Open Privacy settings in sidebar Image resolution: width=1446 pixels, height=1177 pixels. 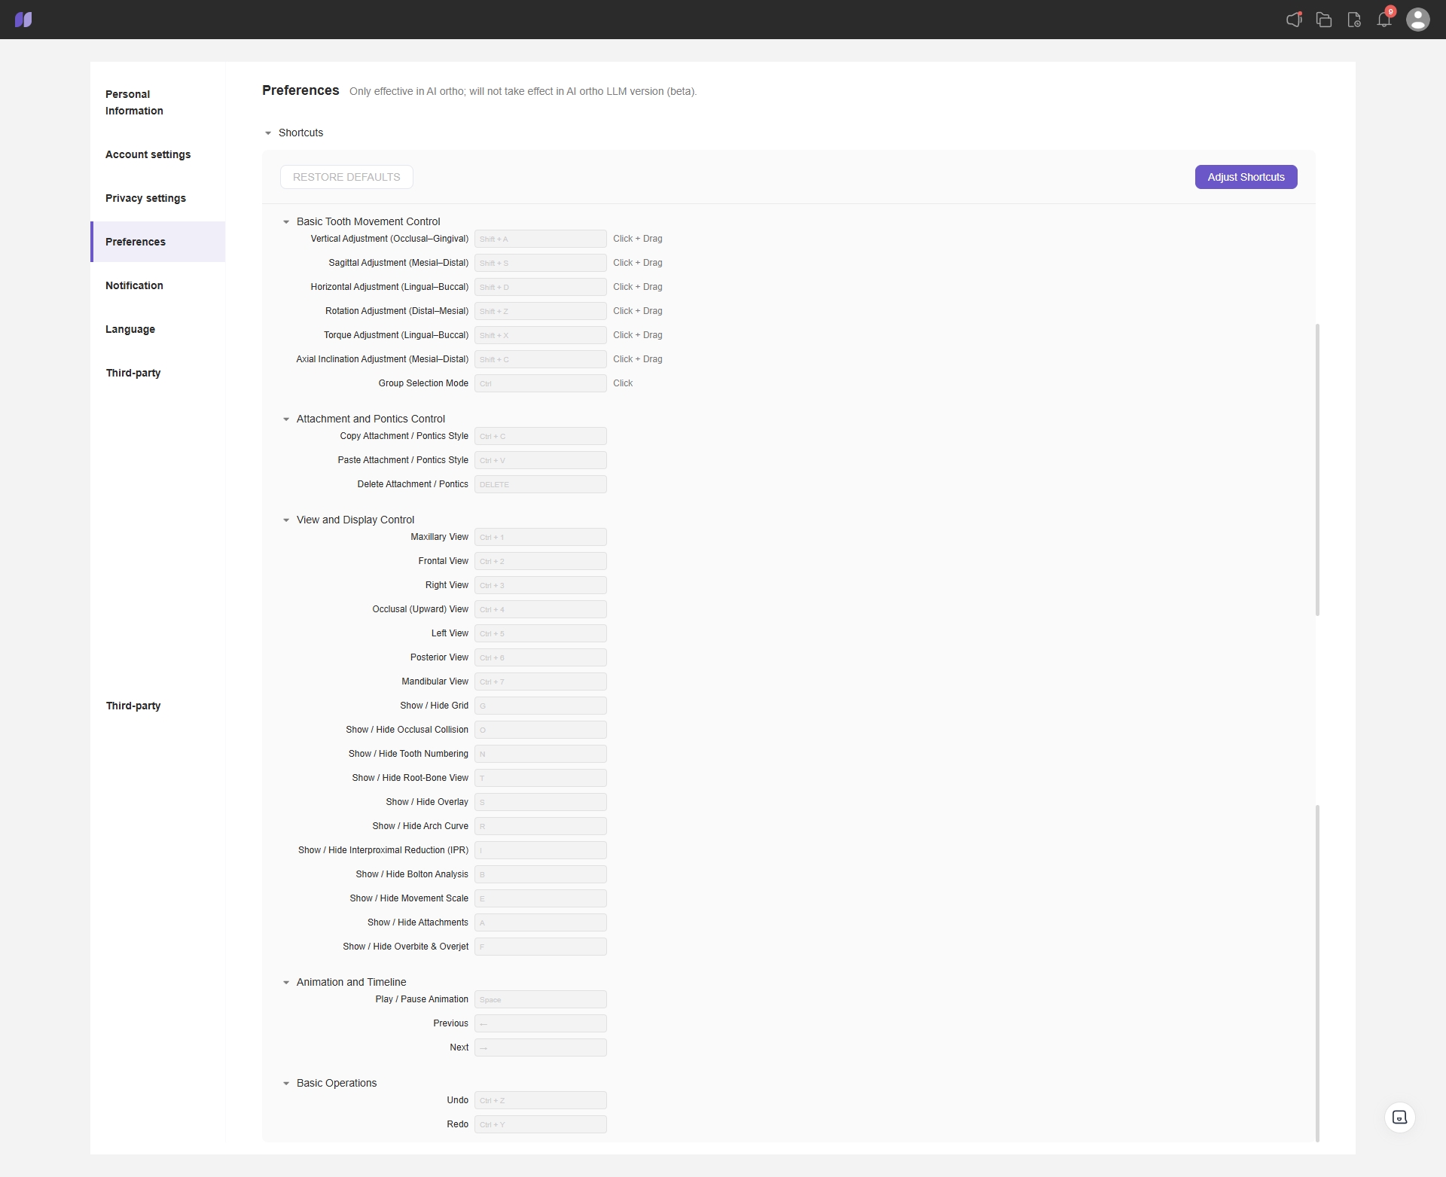(157, 198)
